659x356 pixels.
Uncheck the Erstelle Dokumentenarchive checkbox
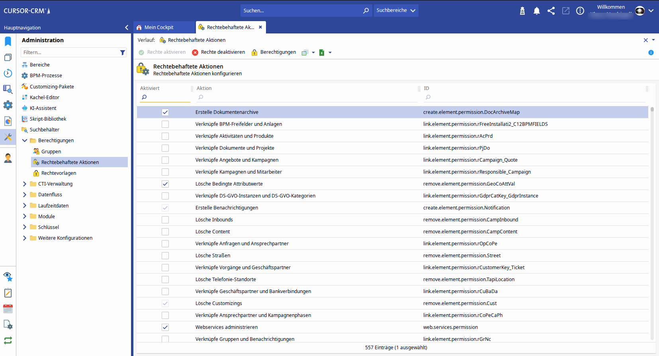click(x=165, y=112)
